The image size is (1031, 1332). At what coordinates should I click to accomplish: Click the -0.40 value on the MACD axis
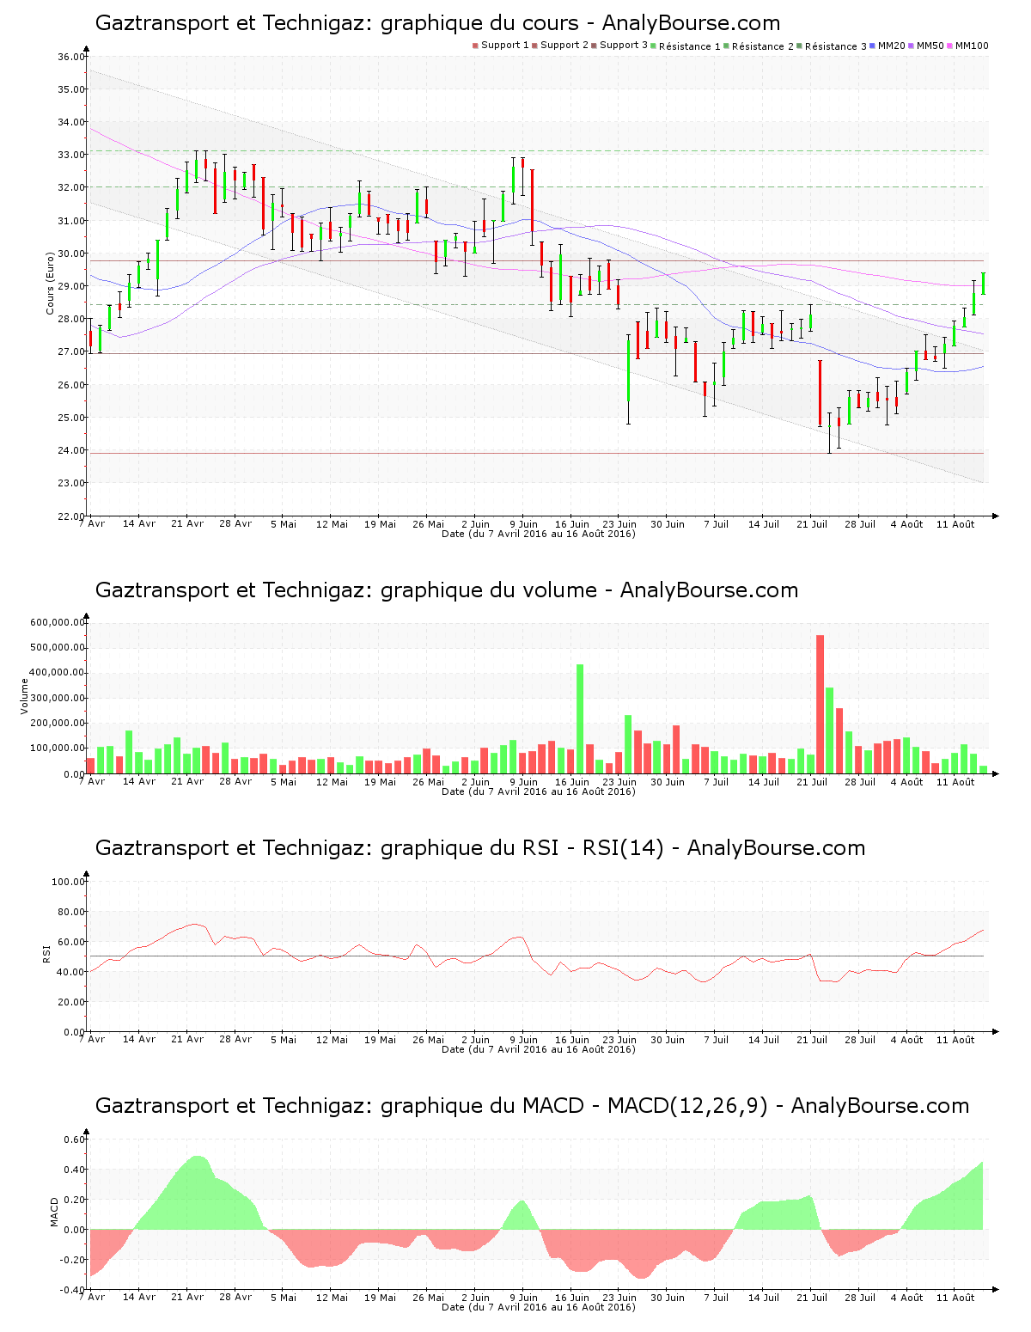pyautogui.click(x=73, y=1290)
